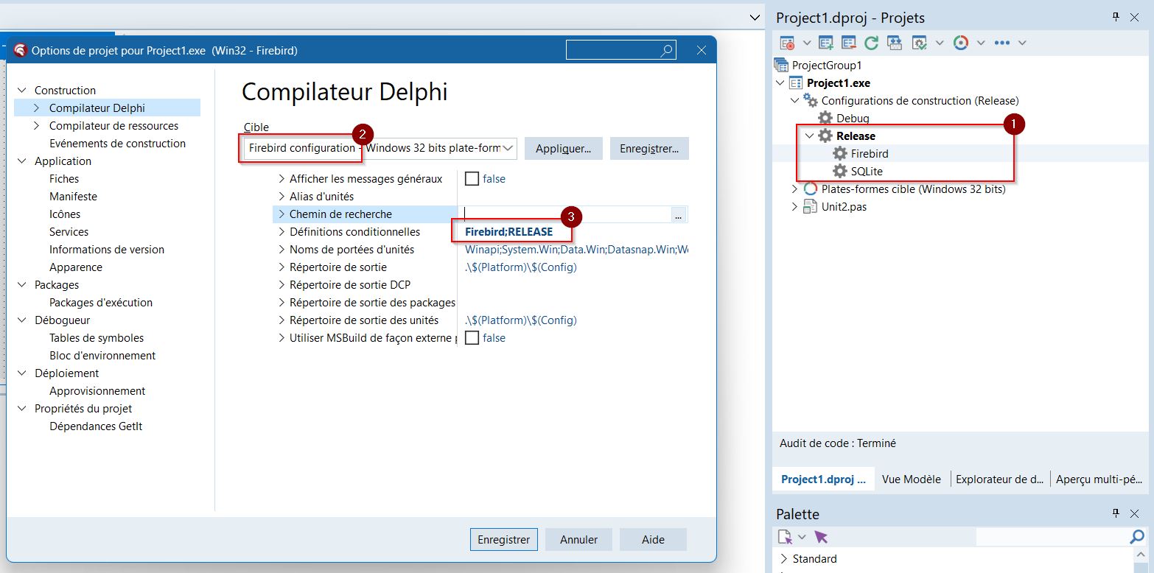Image resolution: width=1154 pixels, height=573 pixels.
Task: Click the search icon in options dialog title
Action: 667,50
